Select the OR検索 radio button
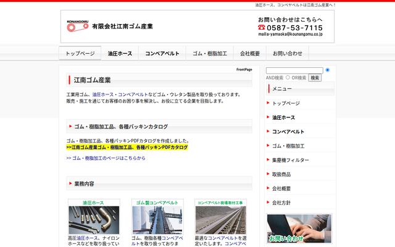The width and height of the screenshot is (395, 247). [288, 77]
